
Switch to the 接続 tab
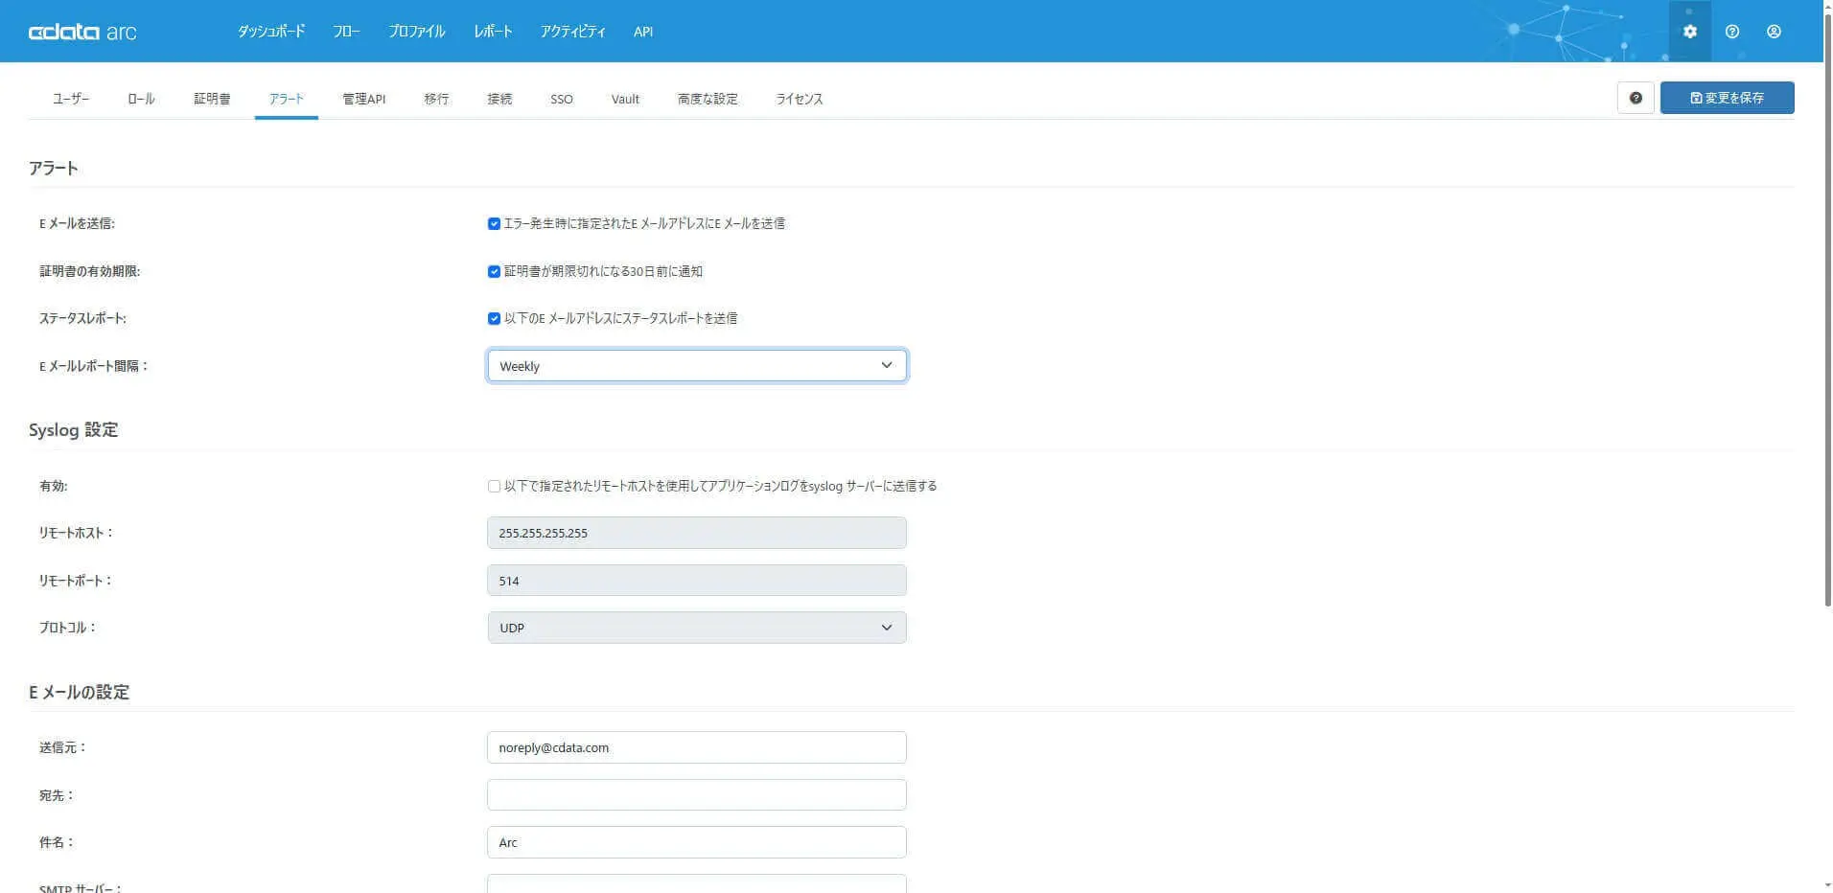click(499, 99)
